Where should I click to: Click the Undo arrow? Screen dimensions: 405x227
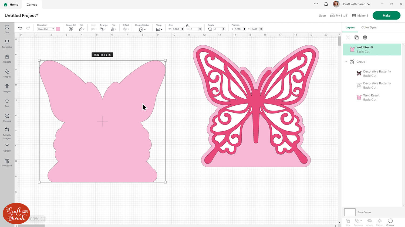tap(20, 28)
